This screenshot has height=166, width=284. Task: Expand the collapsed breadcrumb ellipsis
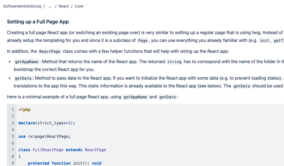coord(50,6)
